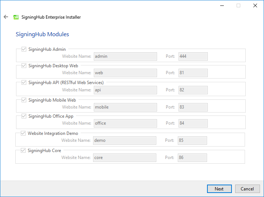Click the SigningHub Admin label
Image resolution: width=264 pixels, height=197 pixels.
pyautogui.click(x=47, y=49)
